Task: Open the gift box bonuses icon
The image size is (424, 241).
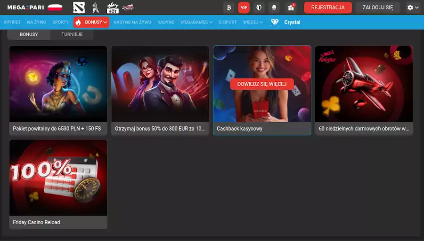Action: tap(291, 8)
